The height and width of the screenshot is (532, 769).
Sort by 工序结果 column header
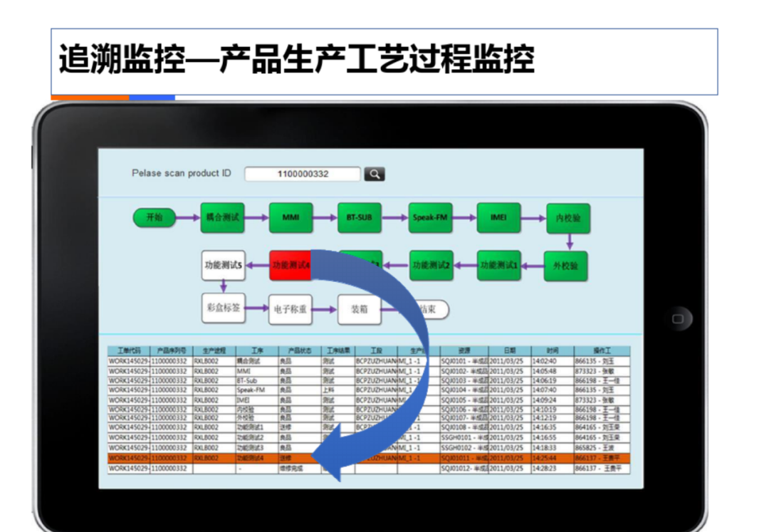click(338, 350)
